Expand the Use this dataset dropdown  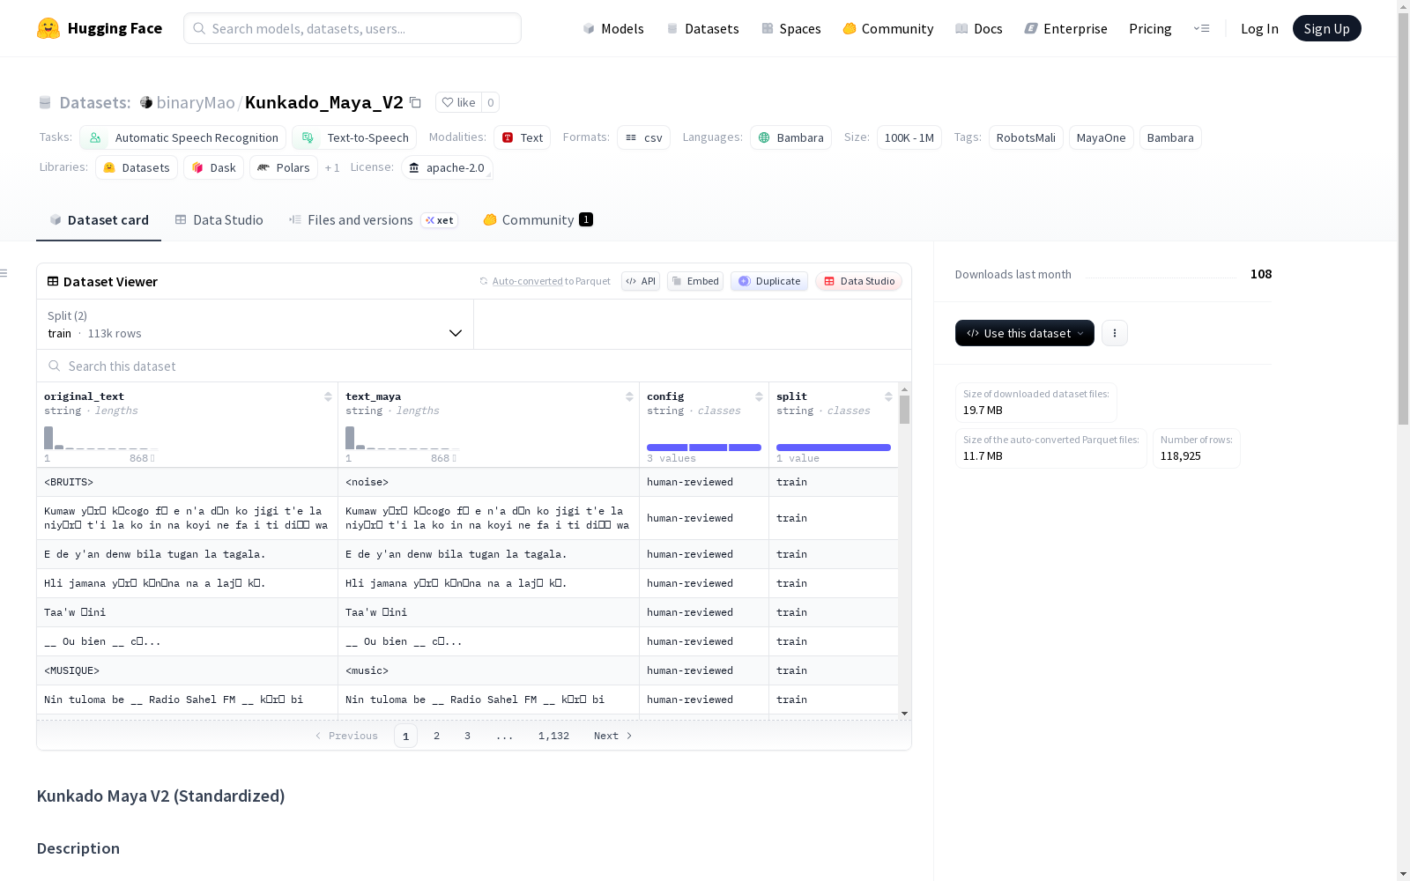click(1025, 333)
